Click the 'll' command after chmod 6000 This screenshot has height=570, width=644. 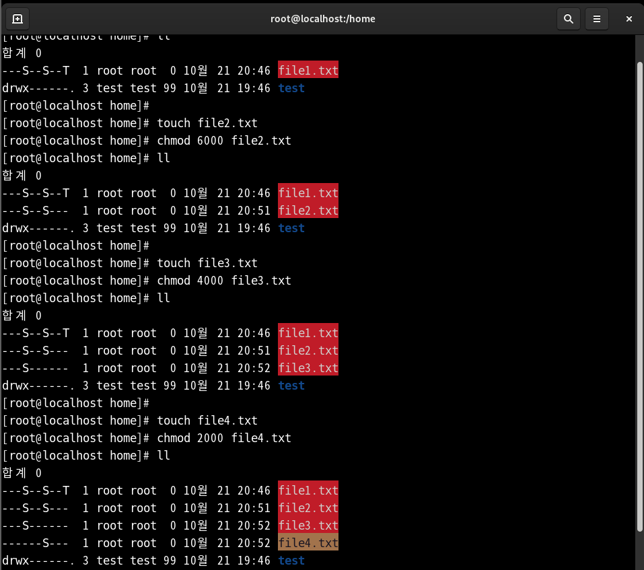(164, 158)
